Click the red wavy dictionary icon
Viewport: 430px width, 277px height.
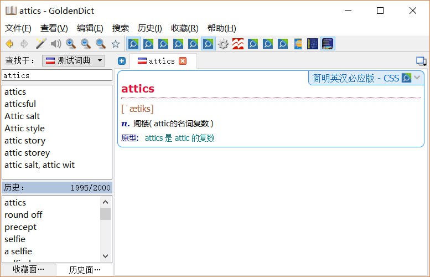pos(238,44)
